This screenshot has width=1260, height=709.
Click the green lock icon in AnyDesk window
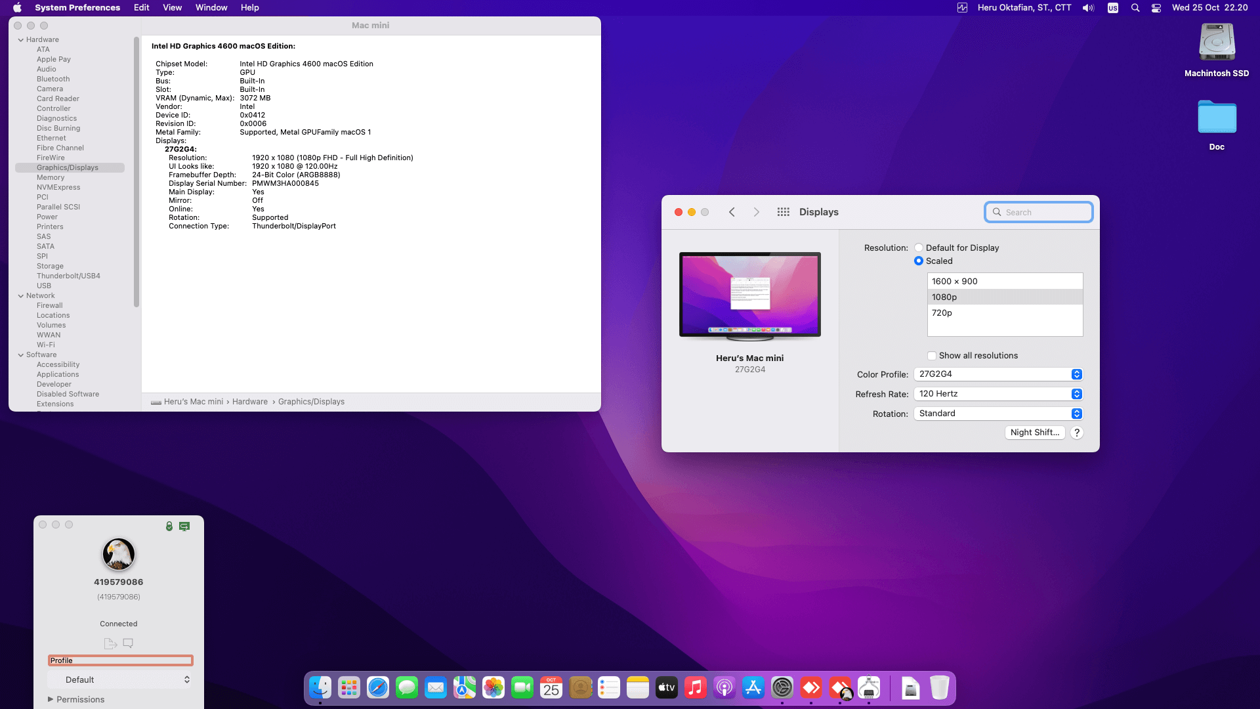tap(169, 526)
